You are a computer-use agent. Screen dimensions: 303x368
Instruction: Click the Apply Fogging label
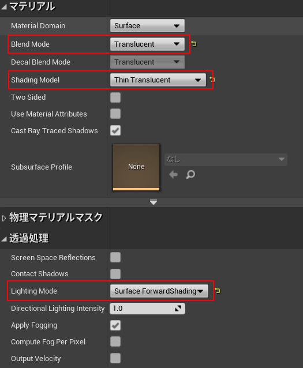(34, 325)
